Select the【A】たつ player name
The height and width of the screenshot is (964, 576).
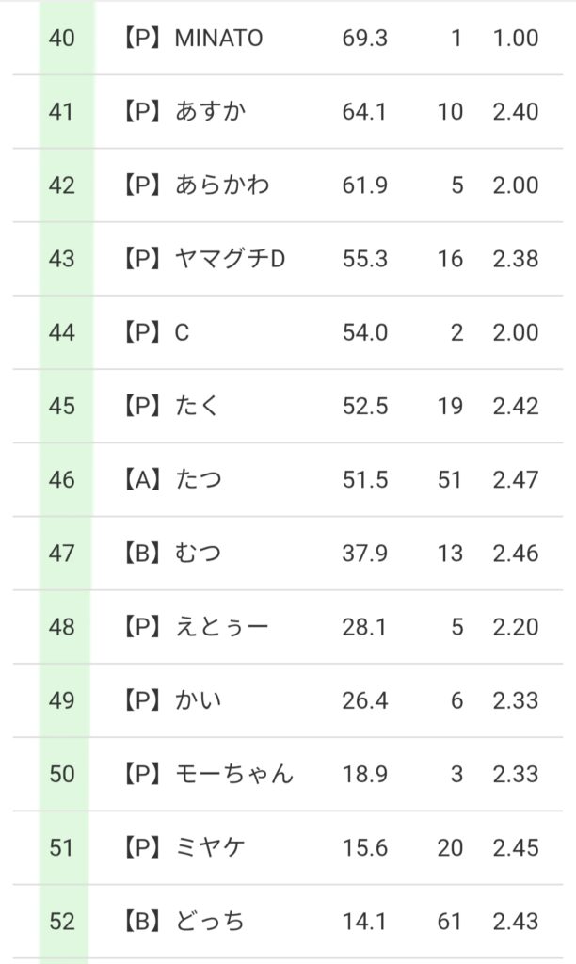coord(198,479)
